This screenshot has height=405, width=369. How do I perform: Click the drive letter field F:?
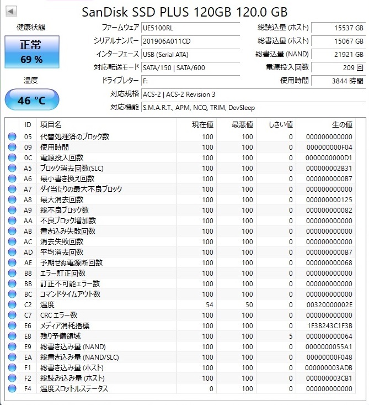190,81
